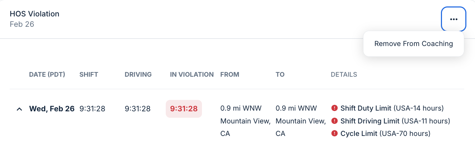Viewport: 475px width, 152px height.
Task: Select Remove From Coaching menu option
Action: [413, 44]
